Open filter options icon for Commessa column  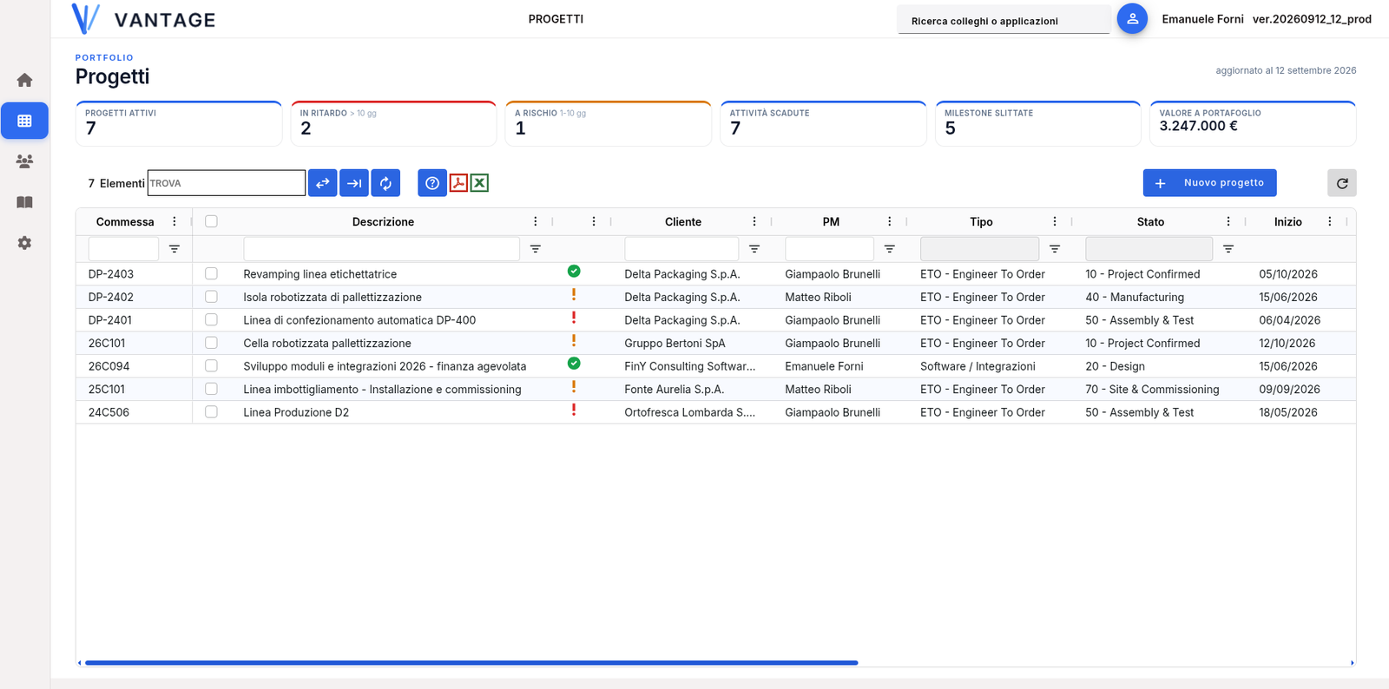[x=174, y=249]
